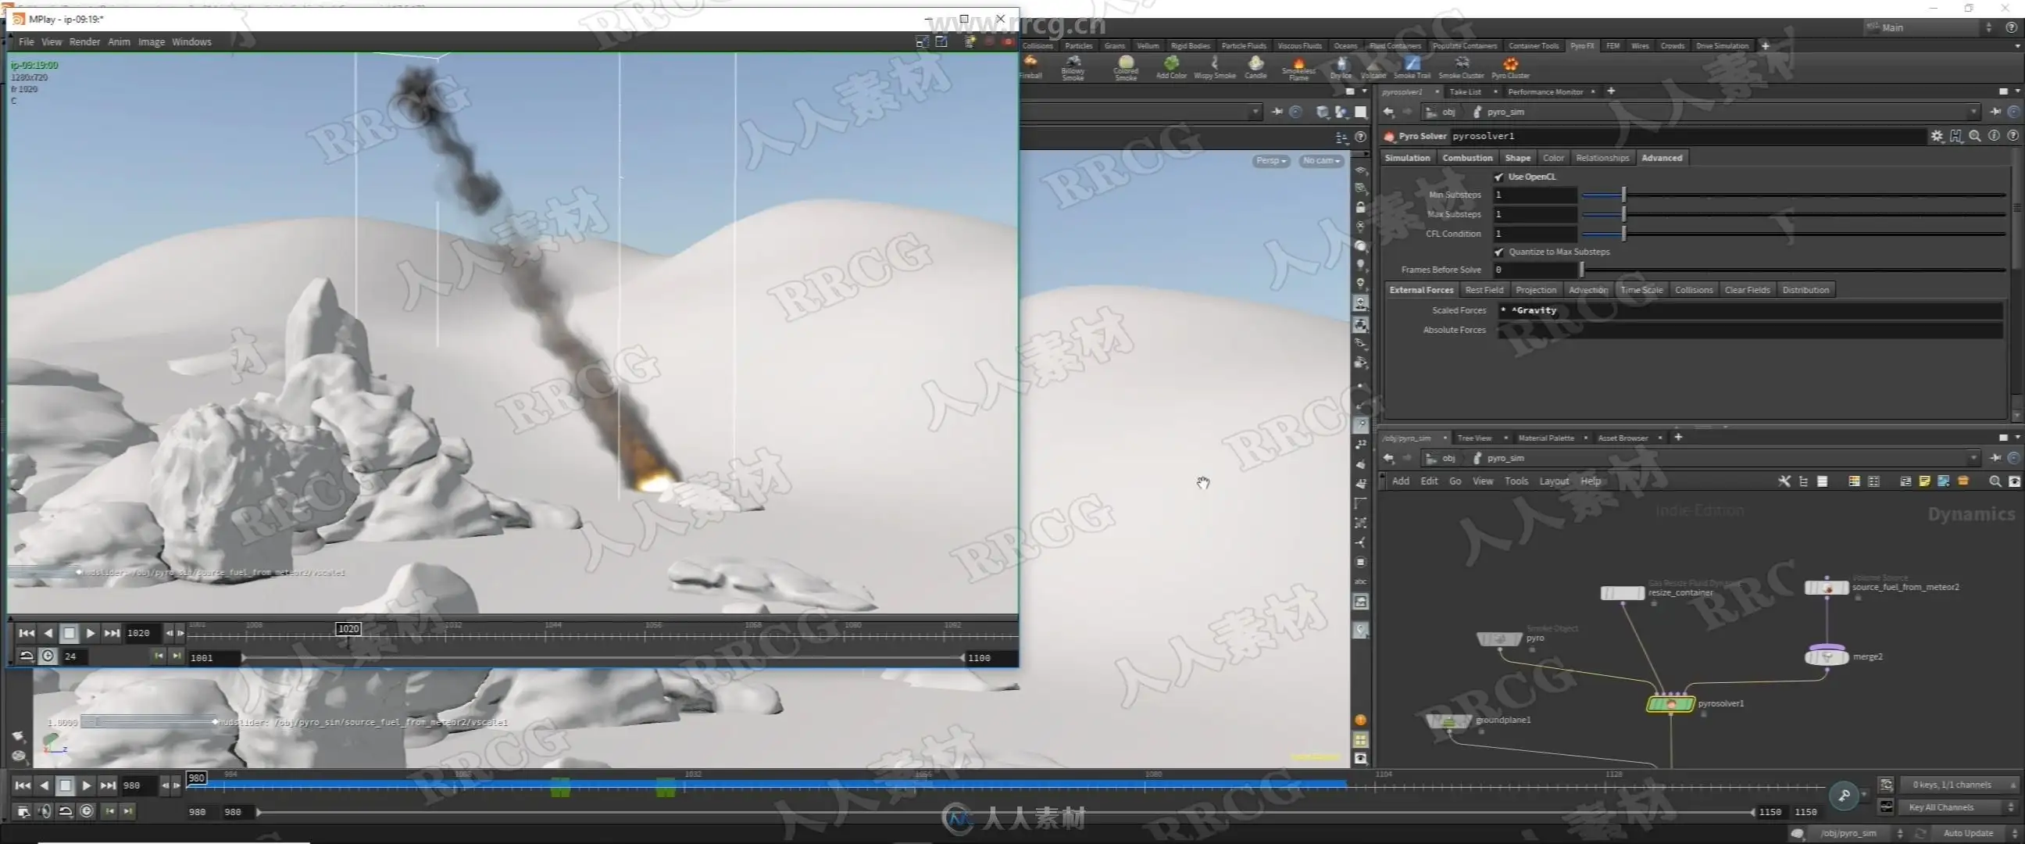The image size is (2025, 844).
Task: Open the Render menu in MPlay
Action: pos(84,41)
